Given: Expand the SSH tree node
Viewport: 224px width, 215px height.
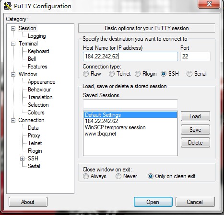Looking at the screenshot, I should click(22, 158).
